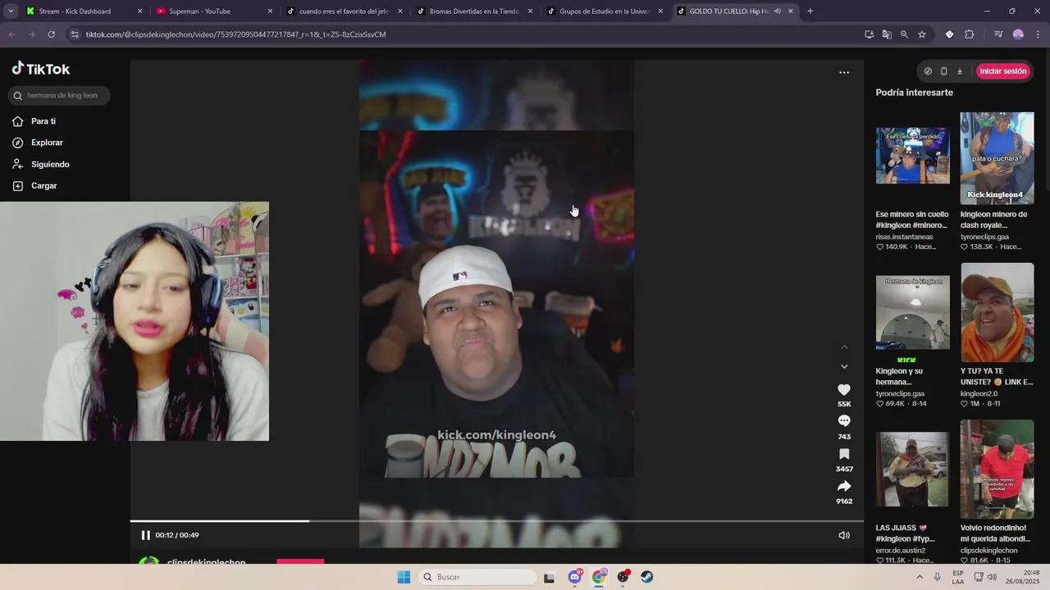Open the Explorar section
This screenshot has height=590, width=1050.
click(38, 143)
